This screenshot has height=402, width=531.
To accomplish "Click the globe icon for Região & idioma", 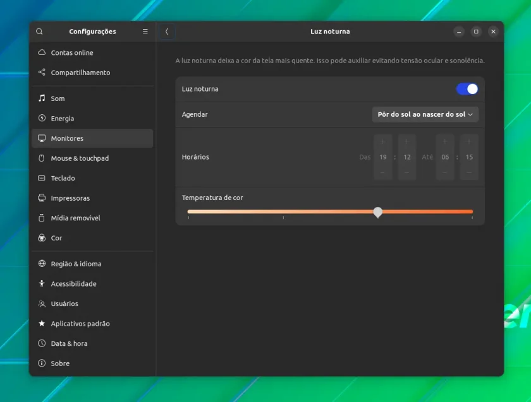I will click(x=42, y=263).
